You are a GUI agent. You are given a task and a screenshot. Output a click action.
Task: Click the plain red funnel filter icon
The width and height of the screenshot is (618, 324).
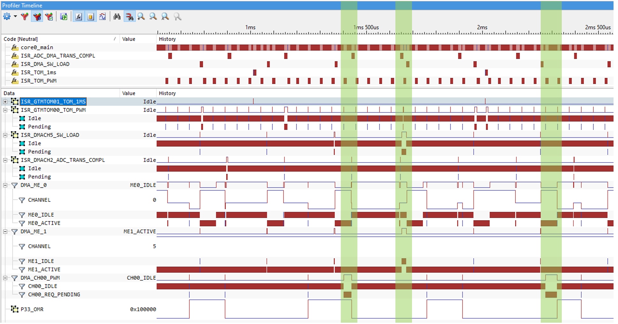point(25,17)
